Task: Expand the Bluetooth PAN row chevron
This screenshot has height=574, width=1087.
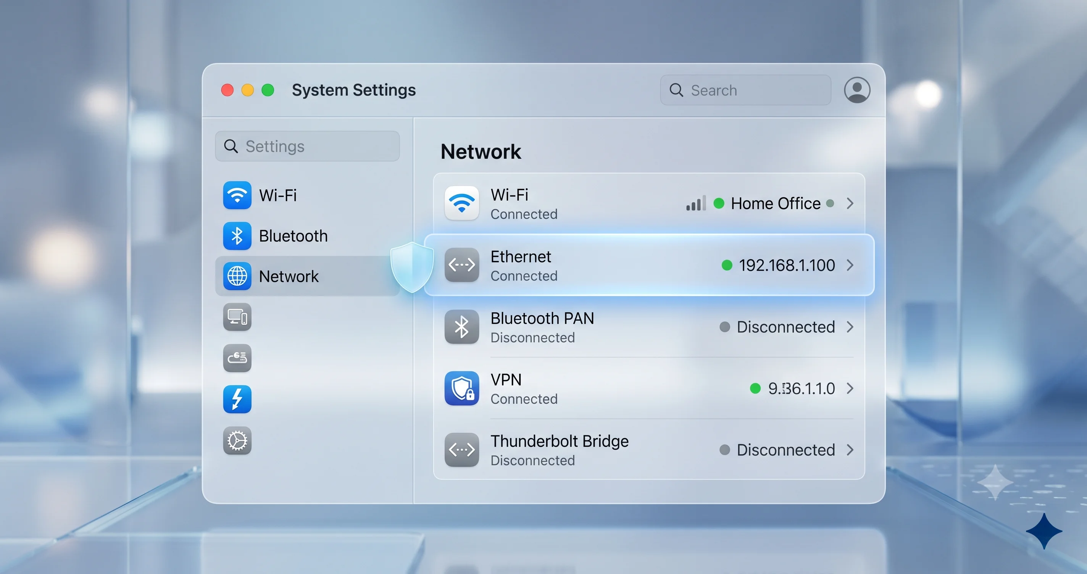Action: pyautogui.click(x=850, y=327)
